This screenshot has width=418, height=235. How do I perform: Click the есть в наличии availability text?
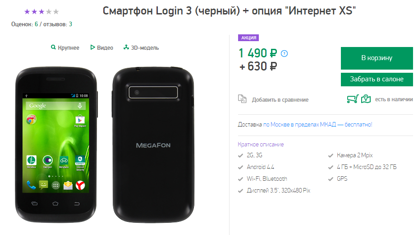394,99
